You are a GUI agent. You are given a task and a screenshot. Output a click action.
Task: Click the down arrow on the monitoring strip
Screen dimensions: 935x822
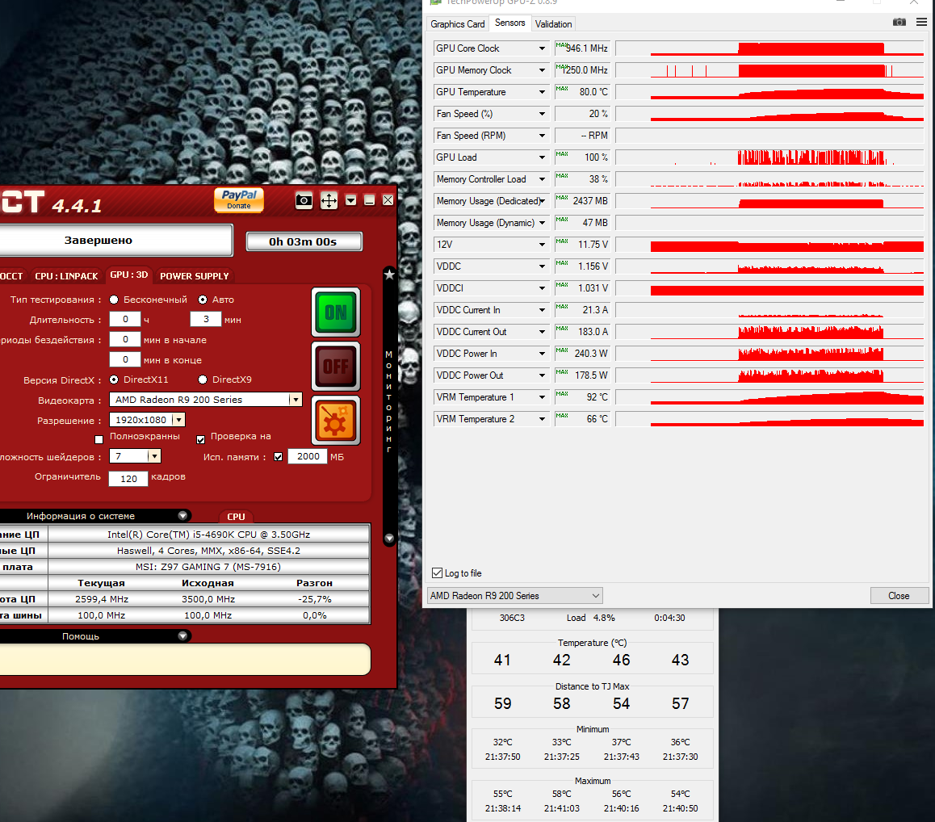pos(389,538)
